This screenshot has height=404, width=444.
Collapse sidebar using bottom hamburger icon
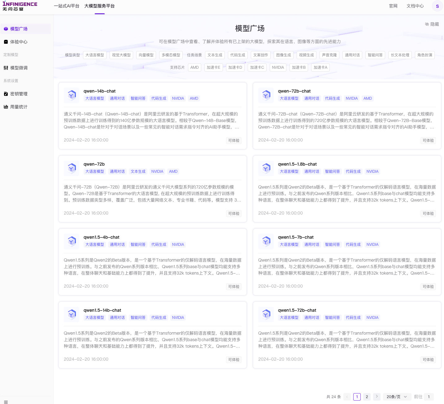click(6, 402)
